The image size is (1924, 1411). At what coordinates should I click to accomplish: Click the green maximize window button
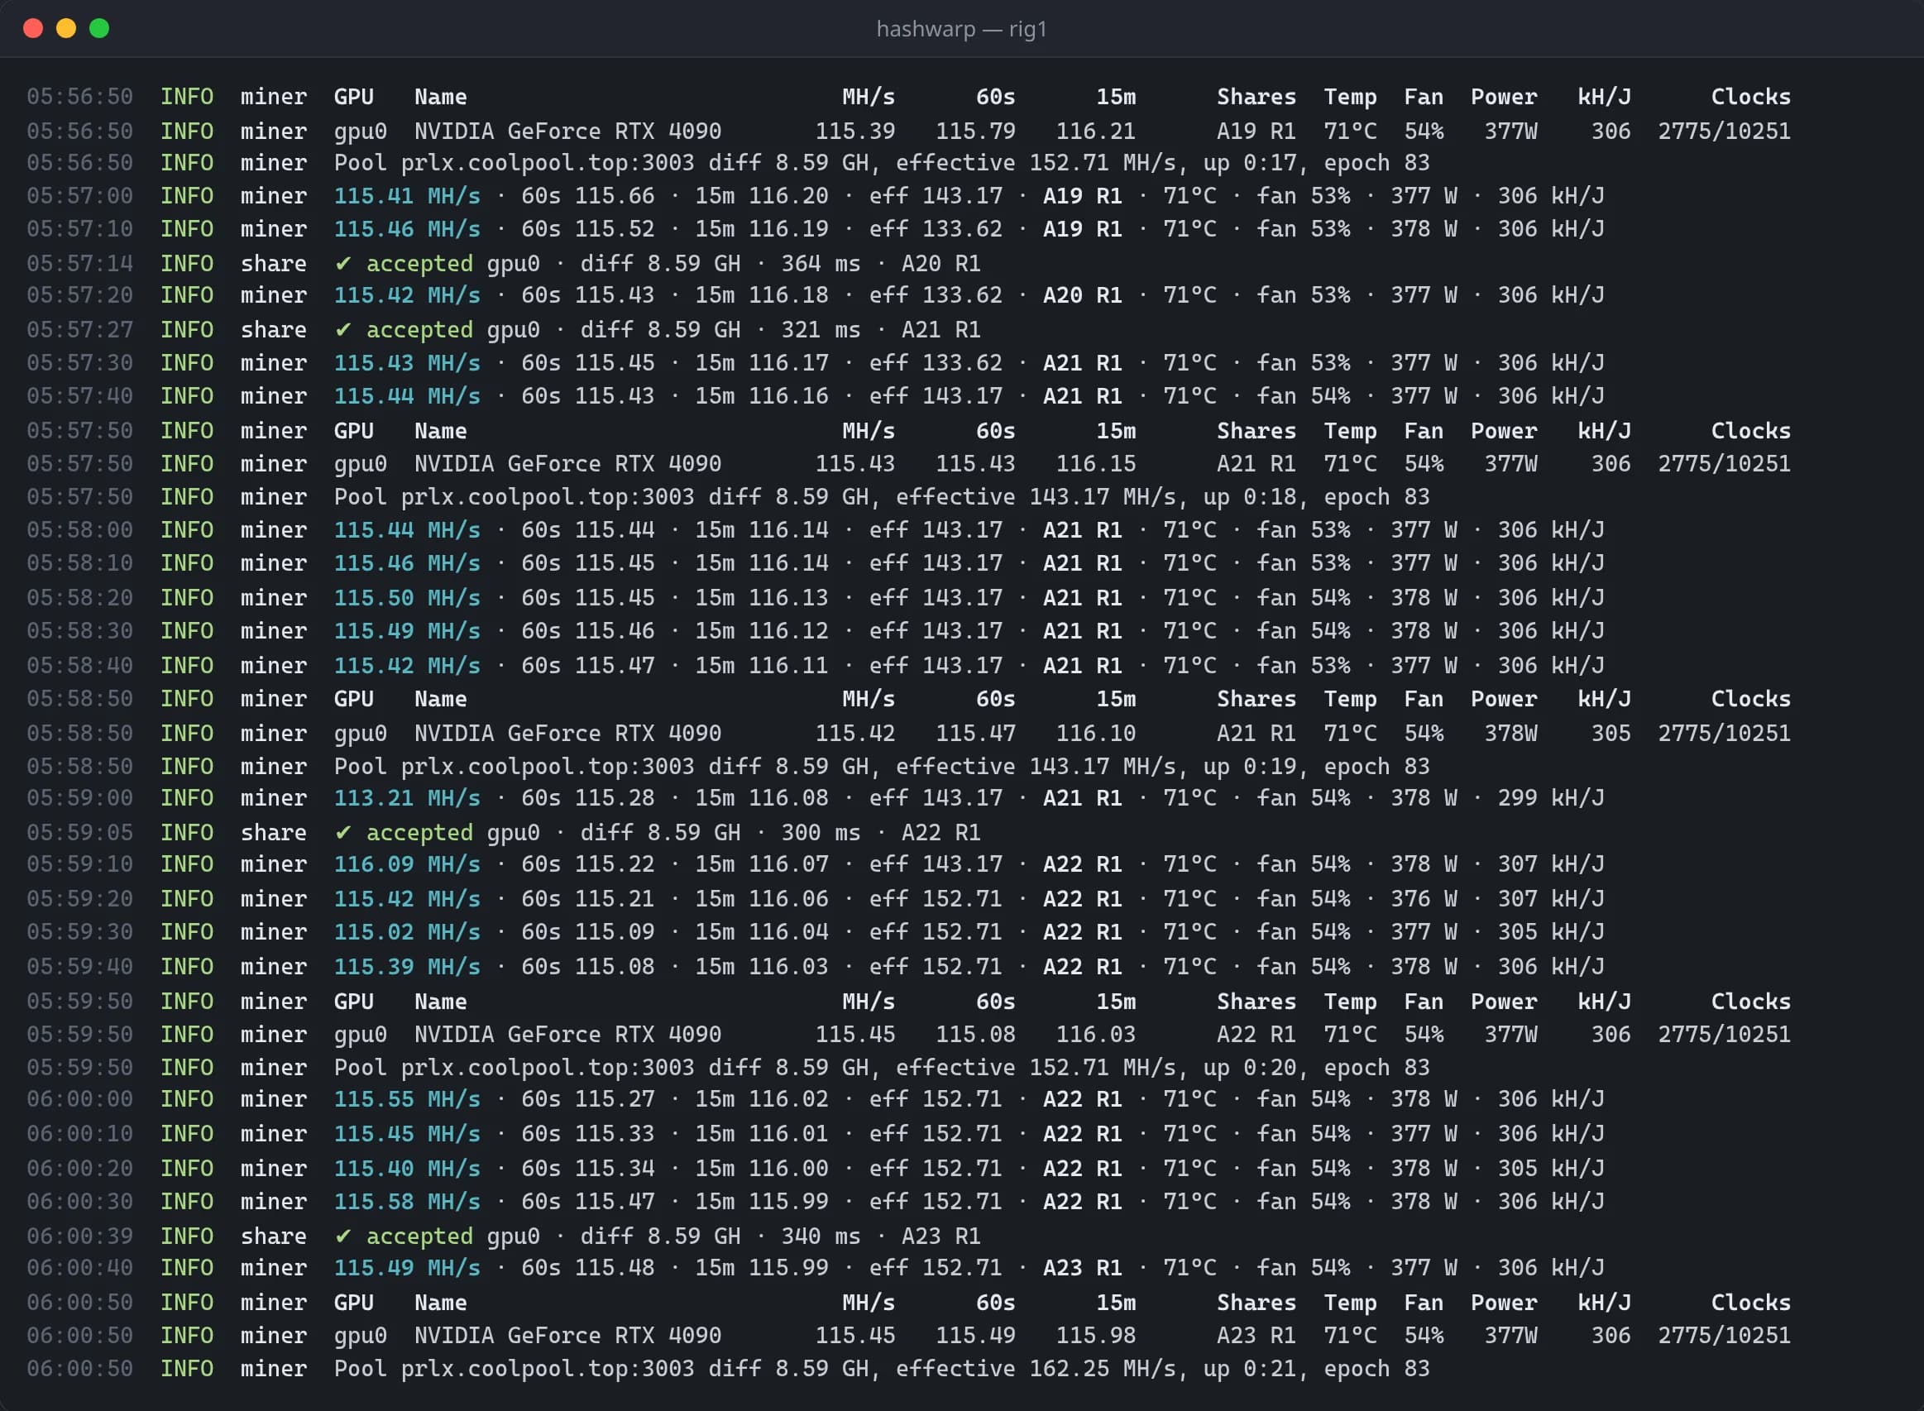pyautogui.click(x=99, y=28)
